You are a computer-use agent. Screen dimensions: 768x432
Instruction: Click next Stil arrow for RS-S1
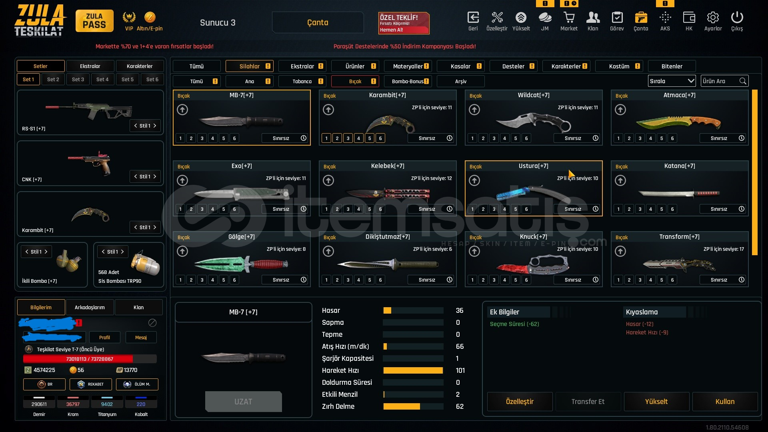click(155, 126)
